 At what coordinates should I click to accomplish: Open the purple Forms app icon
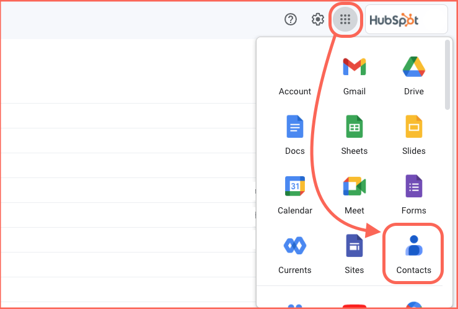coord(413,186)
